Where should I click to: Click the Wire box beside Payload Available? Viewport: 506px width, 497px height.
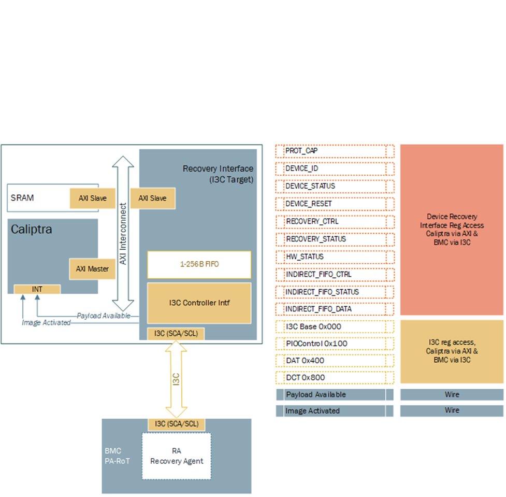(452, 394)
